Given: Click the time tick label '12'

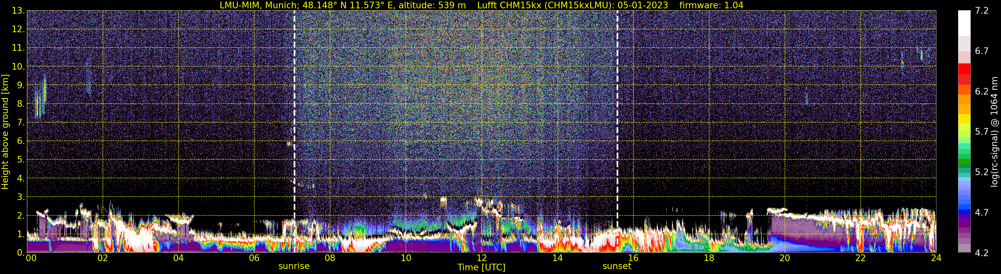Looking at the screenshot, I should [481, 258].
